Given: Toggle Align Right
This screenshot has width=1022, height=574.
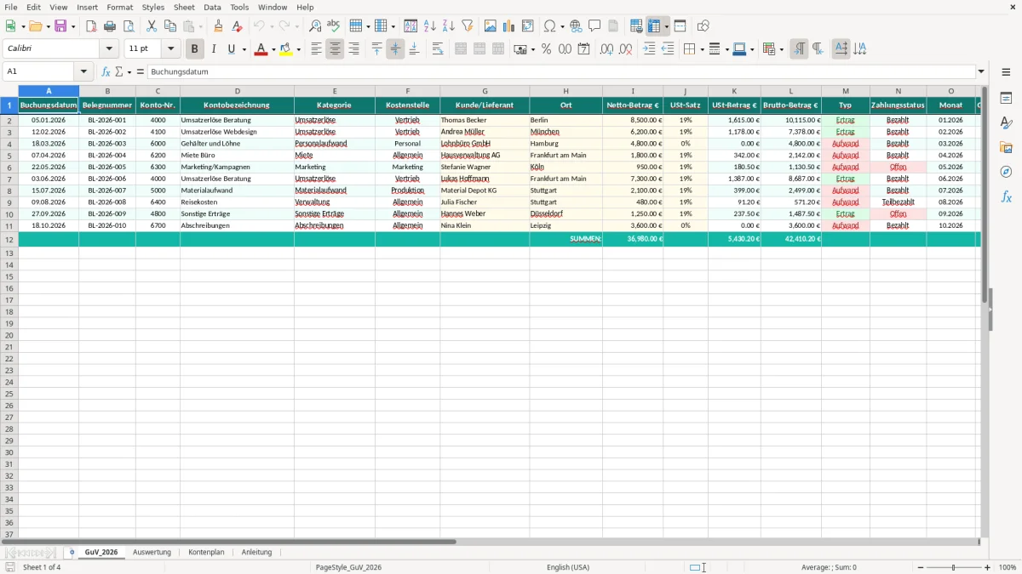Looking at the screenshot, I should pyautogui.click(x=353, y=49).
